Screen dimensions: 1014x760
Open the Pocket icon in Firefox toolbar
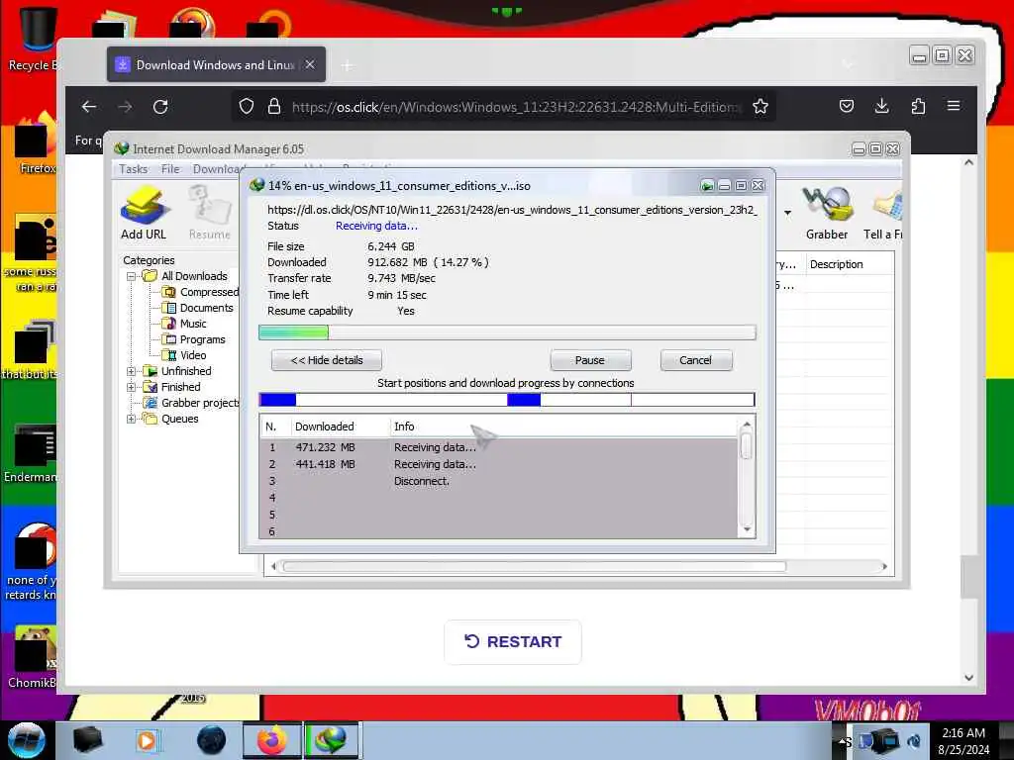(x=847, y=106)
